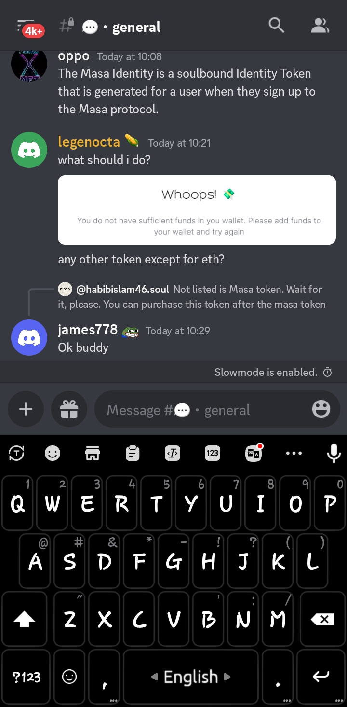Open keyboard sticker store icon

[93, 453]
